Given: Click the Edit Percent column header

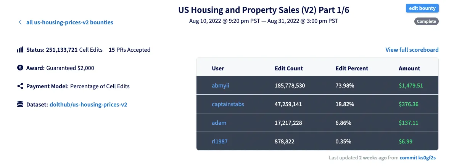Looking at the screenshot, I should pos(352,68).
